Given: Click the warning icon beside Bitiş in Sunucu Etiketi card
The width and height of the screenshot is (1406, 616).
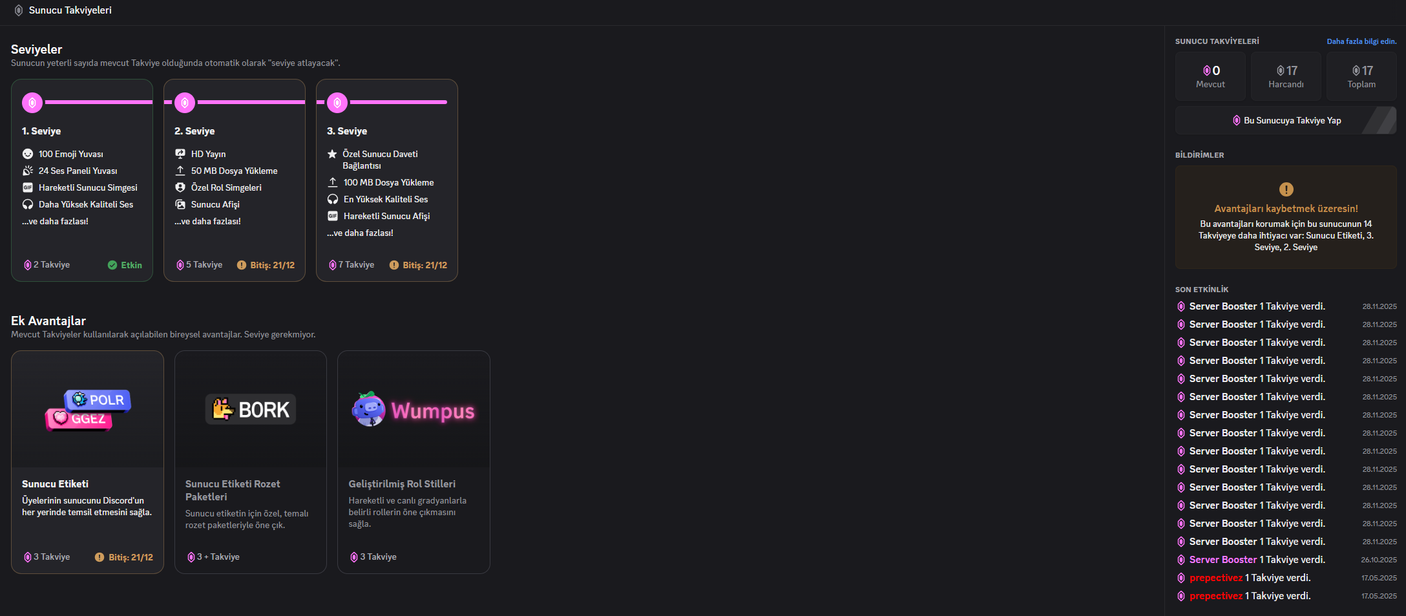Looking at the screenshot, I should [x=100, y=557].
